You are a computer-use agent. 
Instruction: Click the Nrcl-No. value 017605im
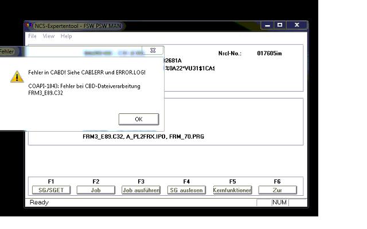point(270,53)
